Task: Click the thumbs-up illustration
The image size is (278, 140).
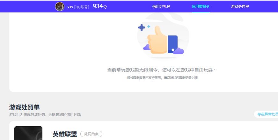Action: point(163,38)
